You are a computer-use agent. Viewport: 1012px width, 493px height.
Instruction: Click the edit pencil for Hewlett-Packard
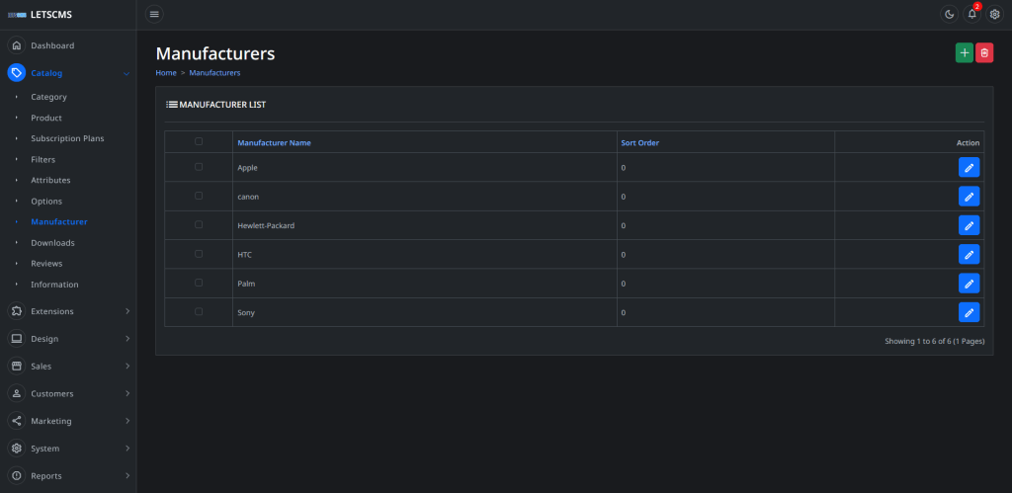tap(969, 225)
